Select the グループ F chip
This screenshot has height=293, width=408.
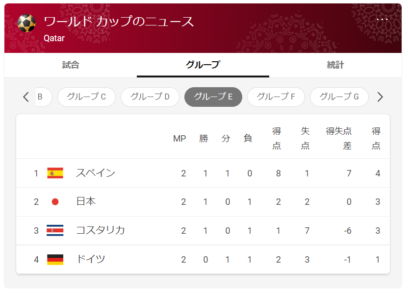tap(276, 97)
